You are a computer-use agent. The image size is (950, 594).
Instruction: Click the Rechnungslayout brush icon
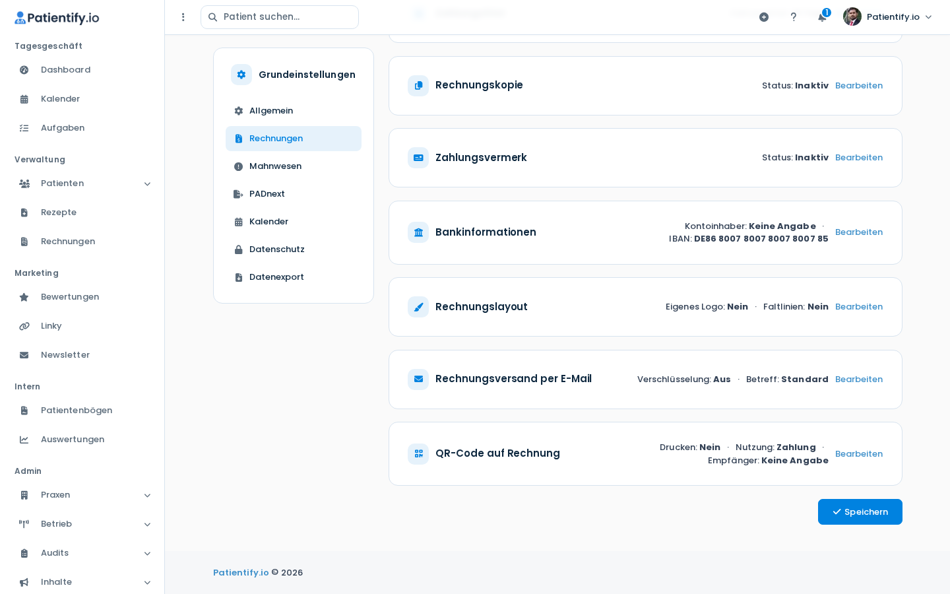[x=418, y=307]
